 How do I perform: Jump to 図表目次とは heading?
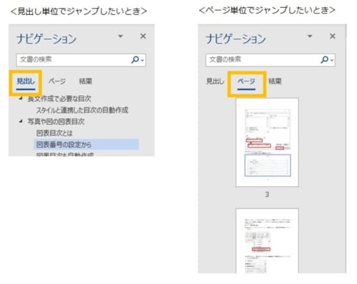pyautogui.click(x=54, y=133)
